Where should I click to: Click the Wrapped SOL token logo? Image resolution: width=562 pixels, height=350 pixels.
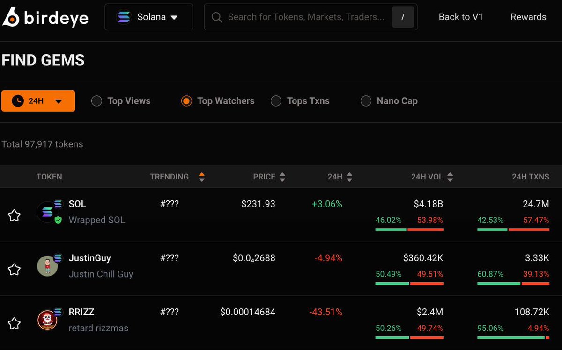tap(47, 212)
